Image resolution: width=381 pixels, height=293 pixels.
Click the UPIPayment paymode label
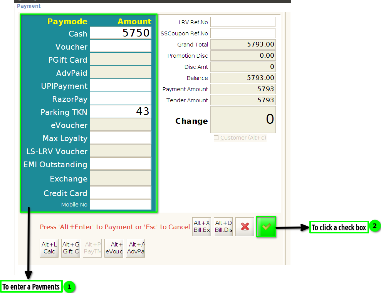(x=64, y=86)
